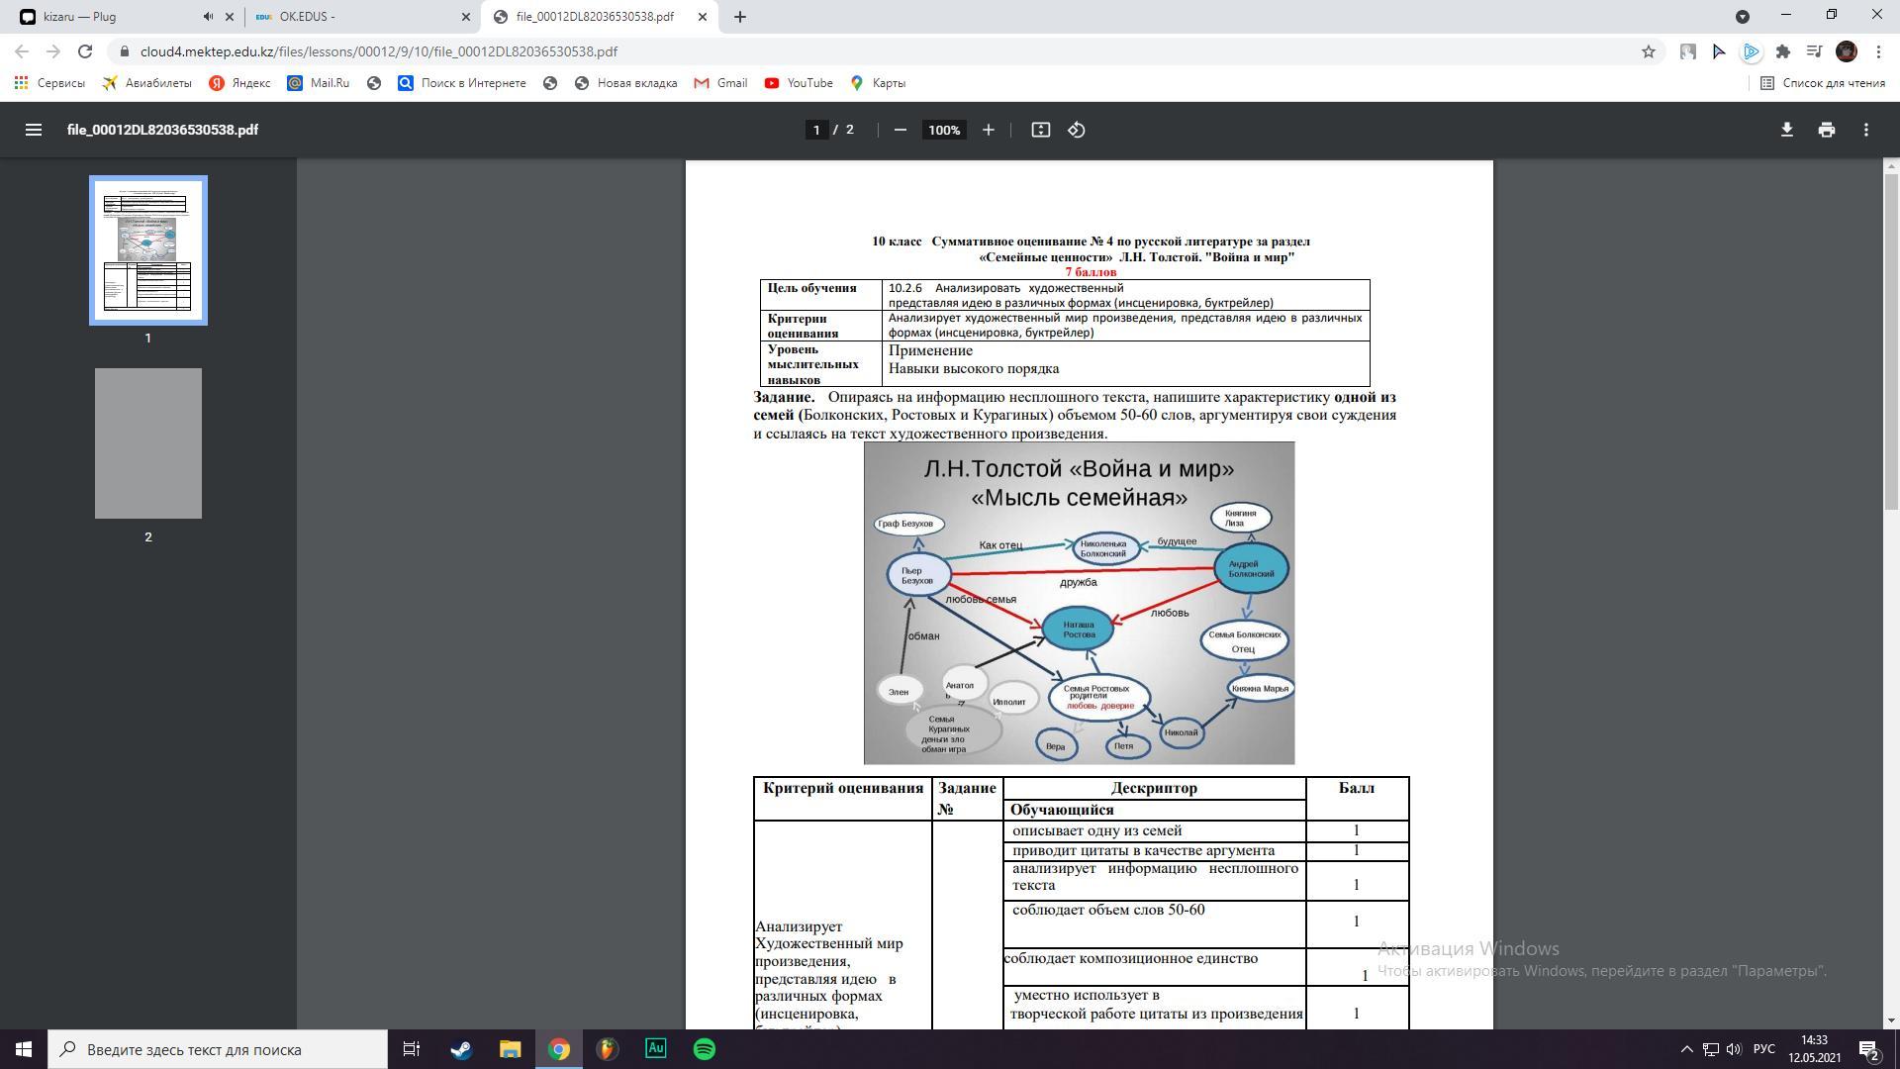Open PDF viewer more actions menu
Screen dimensions: 1900x1069
(x=1865, y=130)
